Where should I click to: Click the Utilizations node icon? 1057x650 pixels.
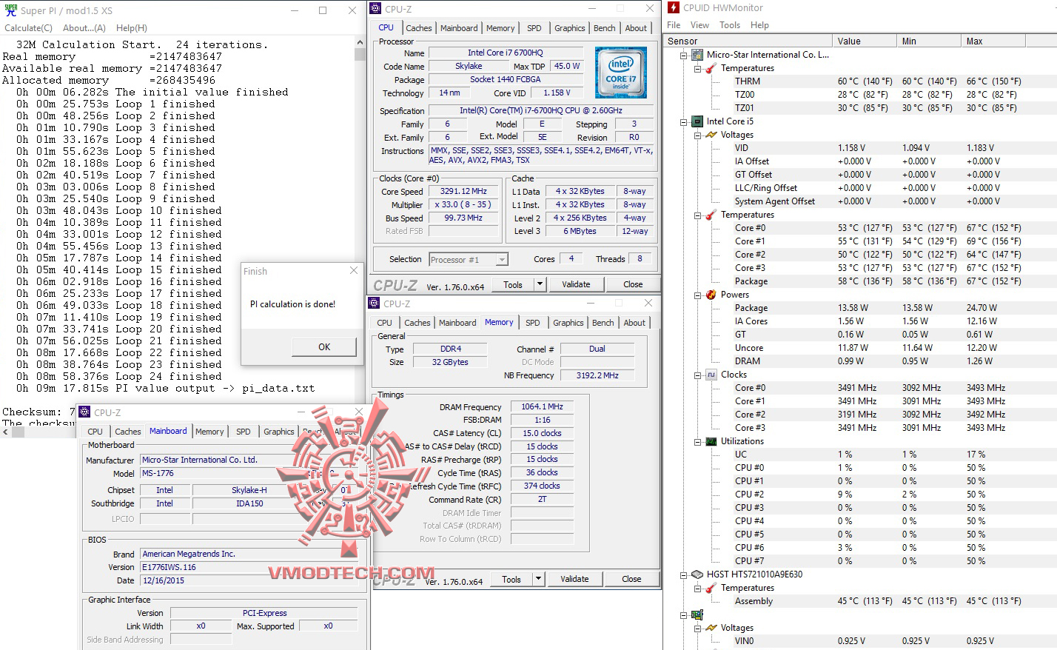(711, 441)
